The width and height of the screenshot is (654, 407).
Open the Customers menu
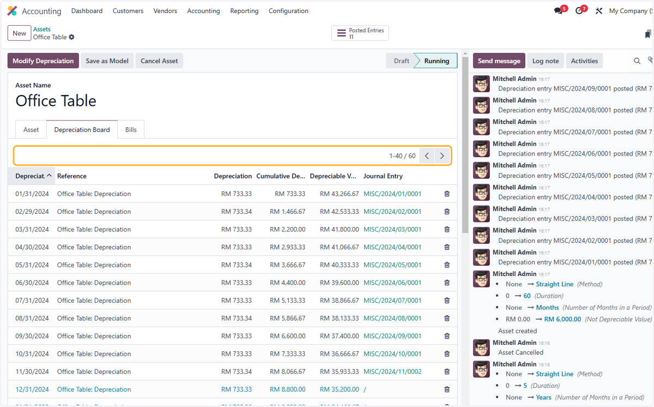(128, 11)
